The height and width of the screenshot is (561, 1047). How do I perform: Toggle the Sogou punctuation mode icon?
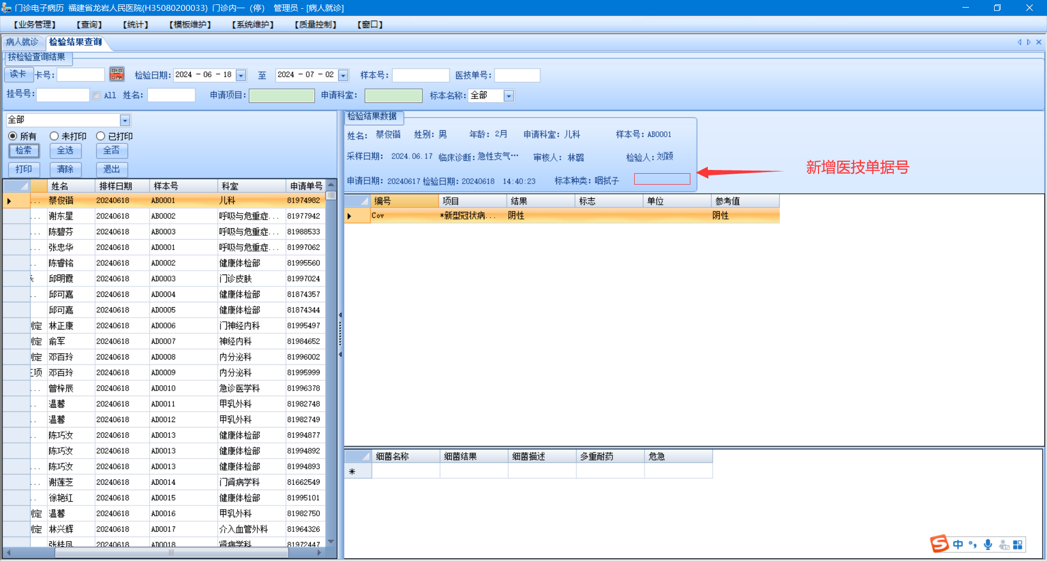pyautogui.click(x=973, y=545)
